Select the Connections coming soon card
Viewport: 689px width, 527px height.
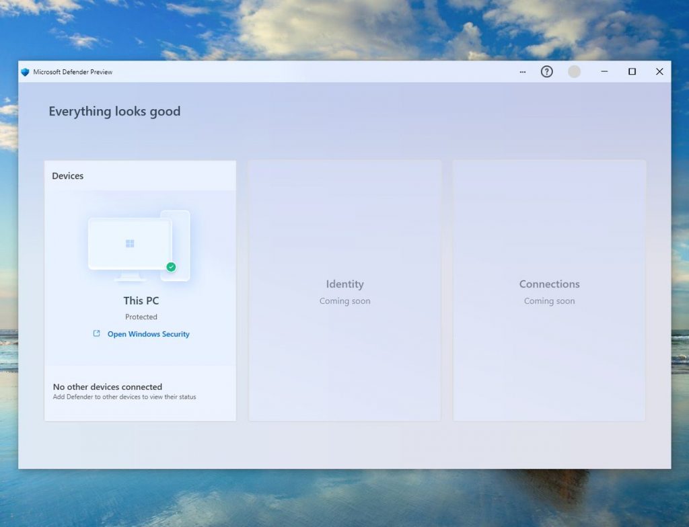coord(549,291)
